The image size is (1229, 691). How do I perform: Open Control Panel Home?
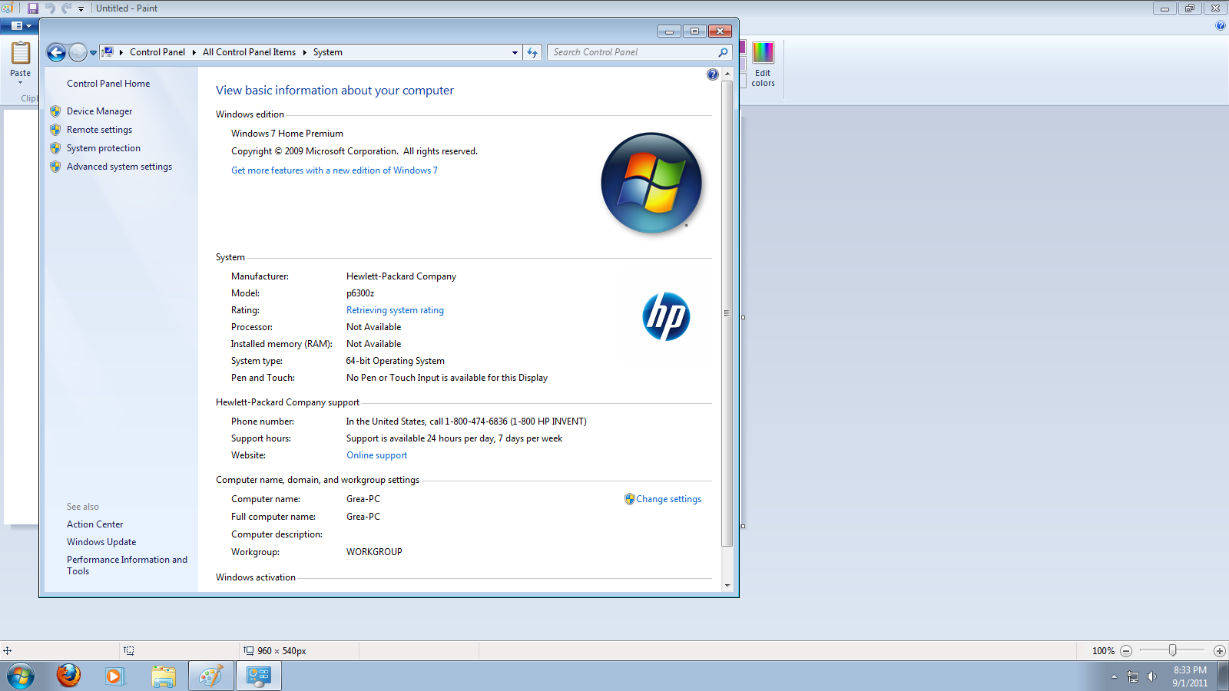point(108,84)
